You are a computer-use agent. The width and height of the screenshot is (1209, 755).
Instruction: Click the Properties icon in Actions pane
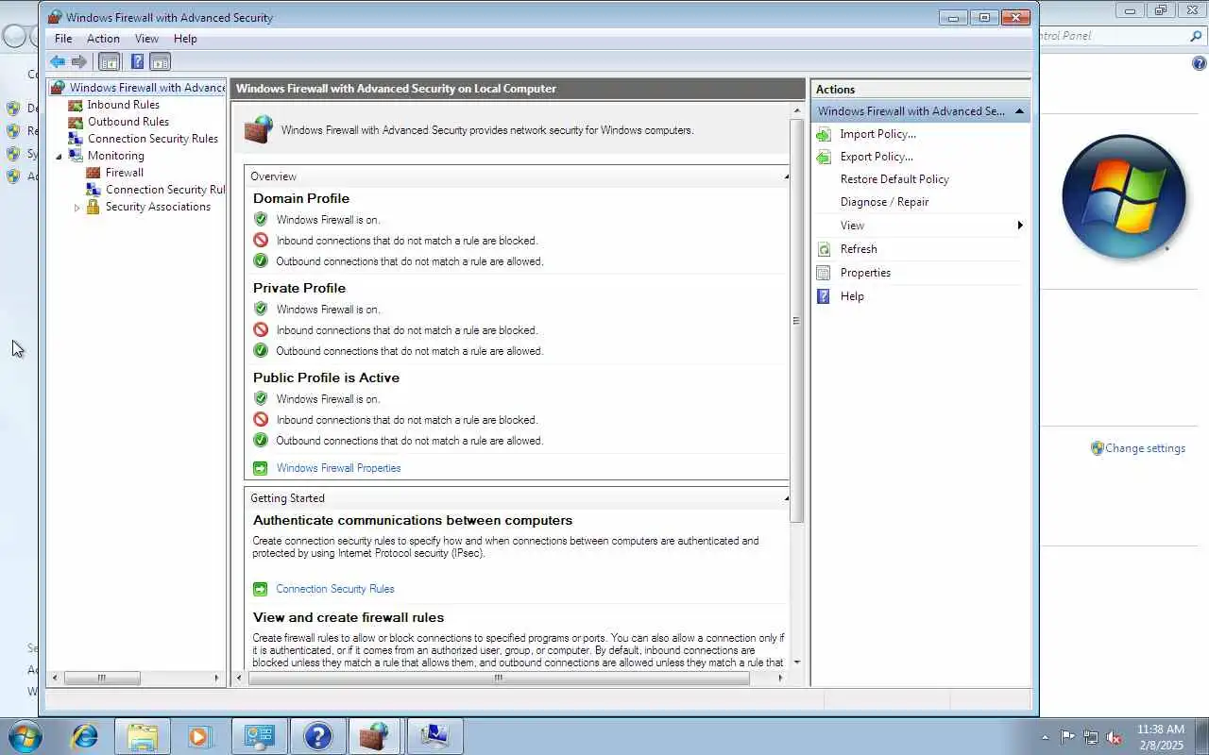(824, 273)
